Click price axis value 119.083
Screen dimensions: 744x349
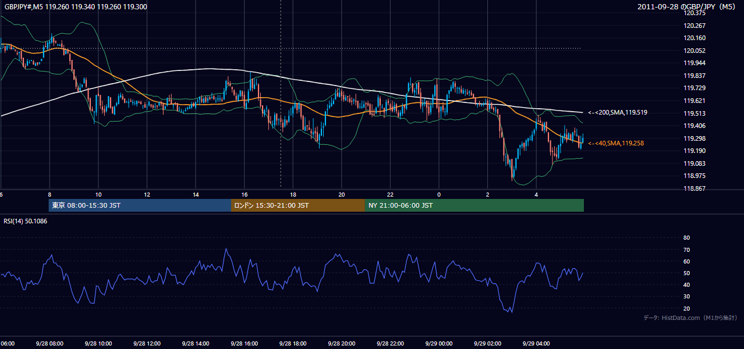[695, 163]
